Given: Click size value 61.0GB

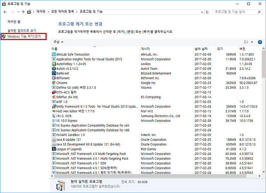Looking at the screenshot, I should pyautogui.click(x=231, y=149).
